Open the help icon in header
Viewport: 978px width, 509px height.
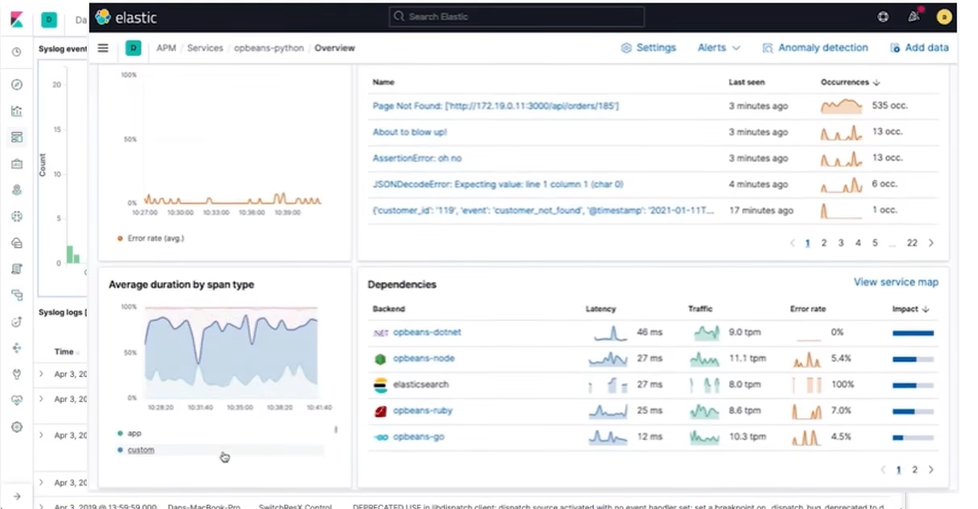(x=884, y=16)
